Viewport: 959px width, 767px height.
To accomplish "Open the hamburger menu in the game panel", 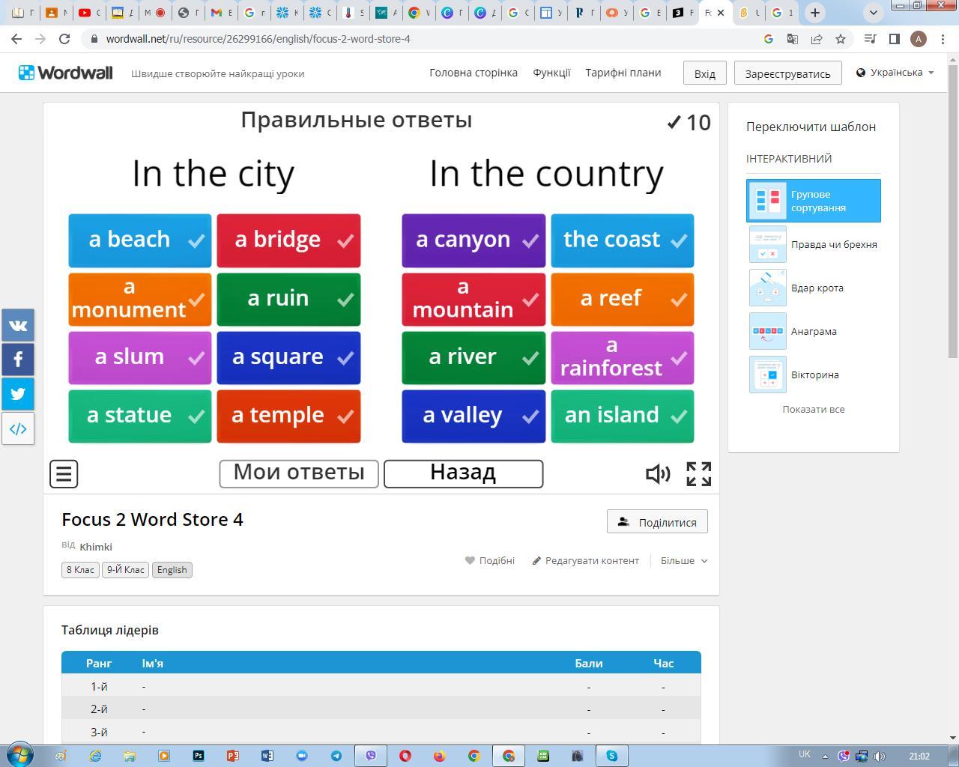I will [x=64, y=473].
